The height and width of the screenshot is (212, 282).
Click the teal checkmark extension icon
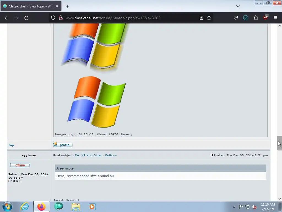246,18
